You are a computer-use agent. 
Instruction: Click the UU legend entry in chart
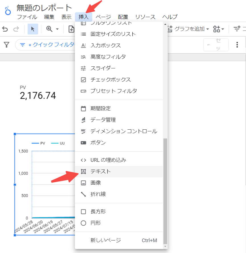pyautogui.click(x=58, y=143)
